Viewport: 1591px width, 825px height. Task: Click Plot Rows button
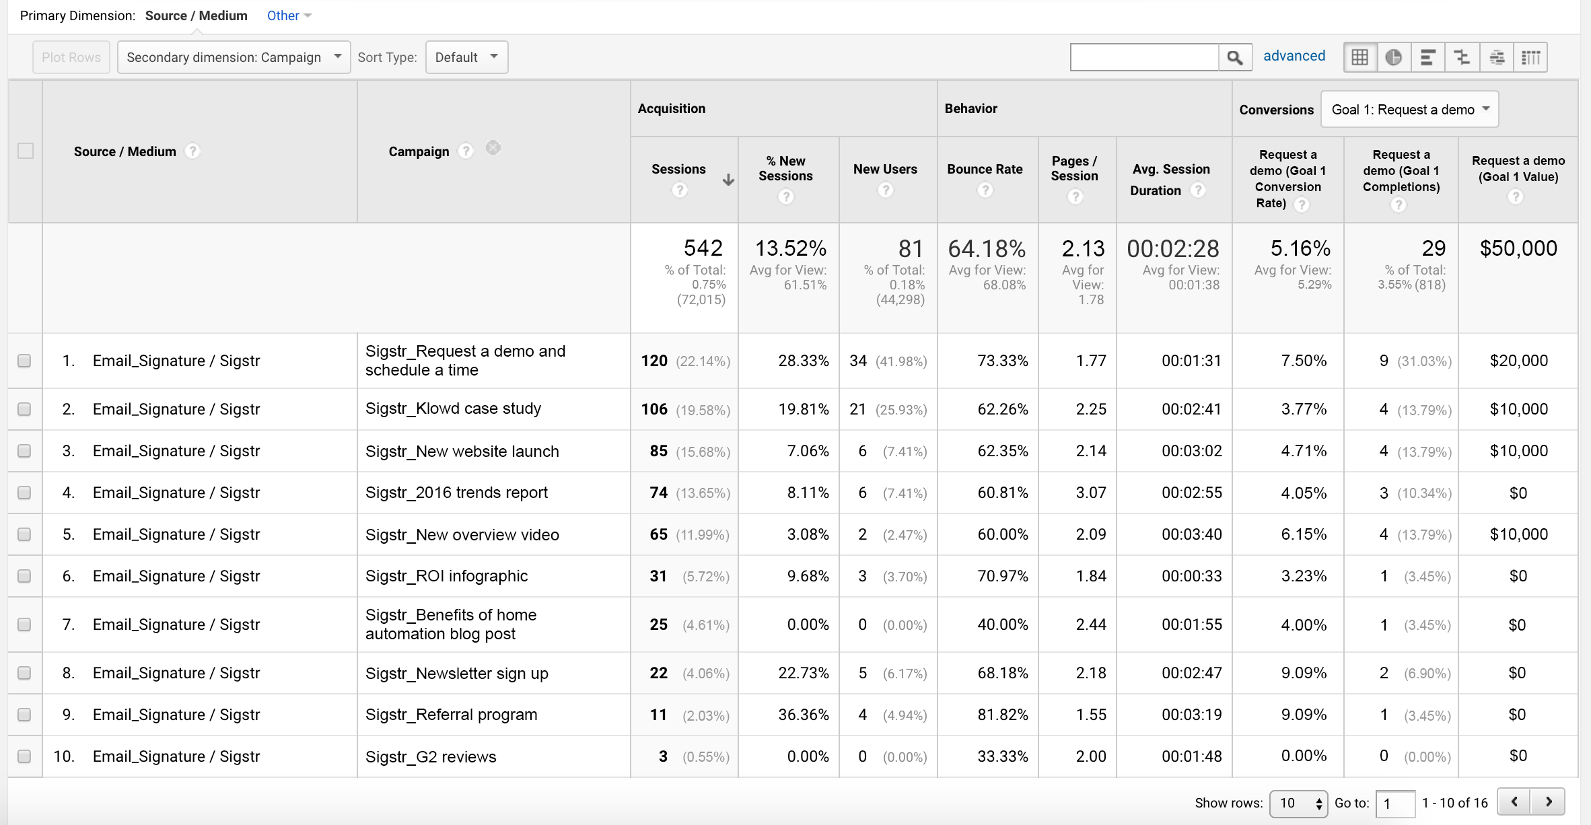coord(71,57)
